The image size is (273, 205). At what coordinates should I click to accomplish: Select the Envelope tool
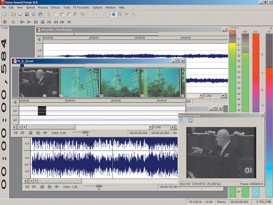point(133,14)
